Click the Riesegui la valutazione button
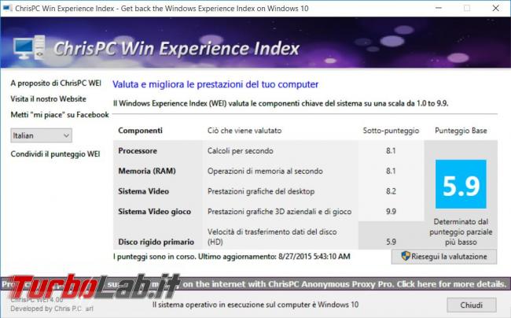The width and height of the screenshot is (511, 318). [x=444, y=257]
